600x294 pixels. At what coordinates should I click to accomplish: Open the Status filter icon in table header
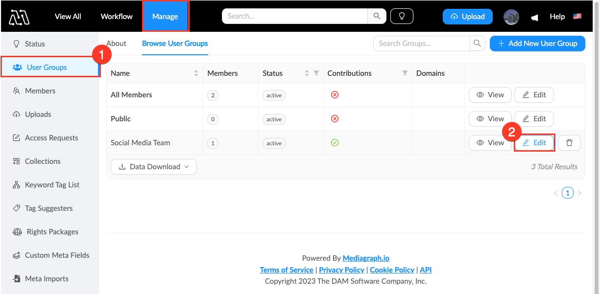[x=316, y=73]
